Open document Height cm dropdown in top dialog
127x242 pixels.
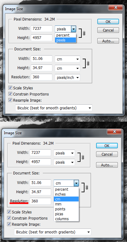68,68
